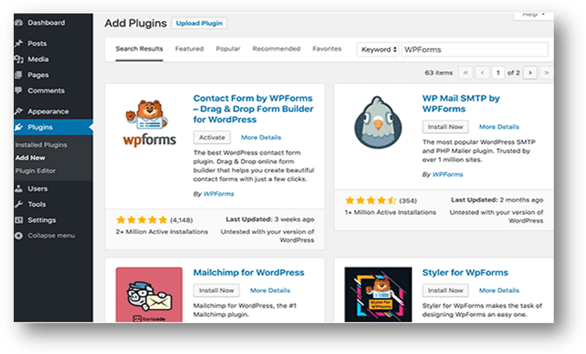Click the Comments bubble icon
This screenshot has height=354, width=586.
click(x=18, y=91)
